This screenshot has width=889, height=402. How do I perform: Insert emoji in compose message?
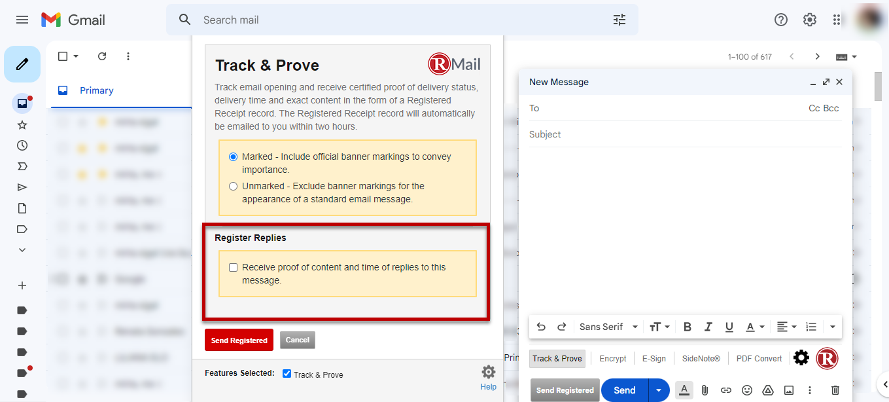point(747,390)
